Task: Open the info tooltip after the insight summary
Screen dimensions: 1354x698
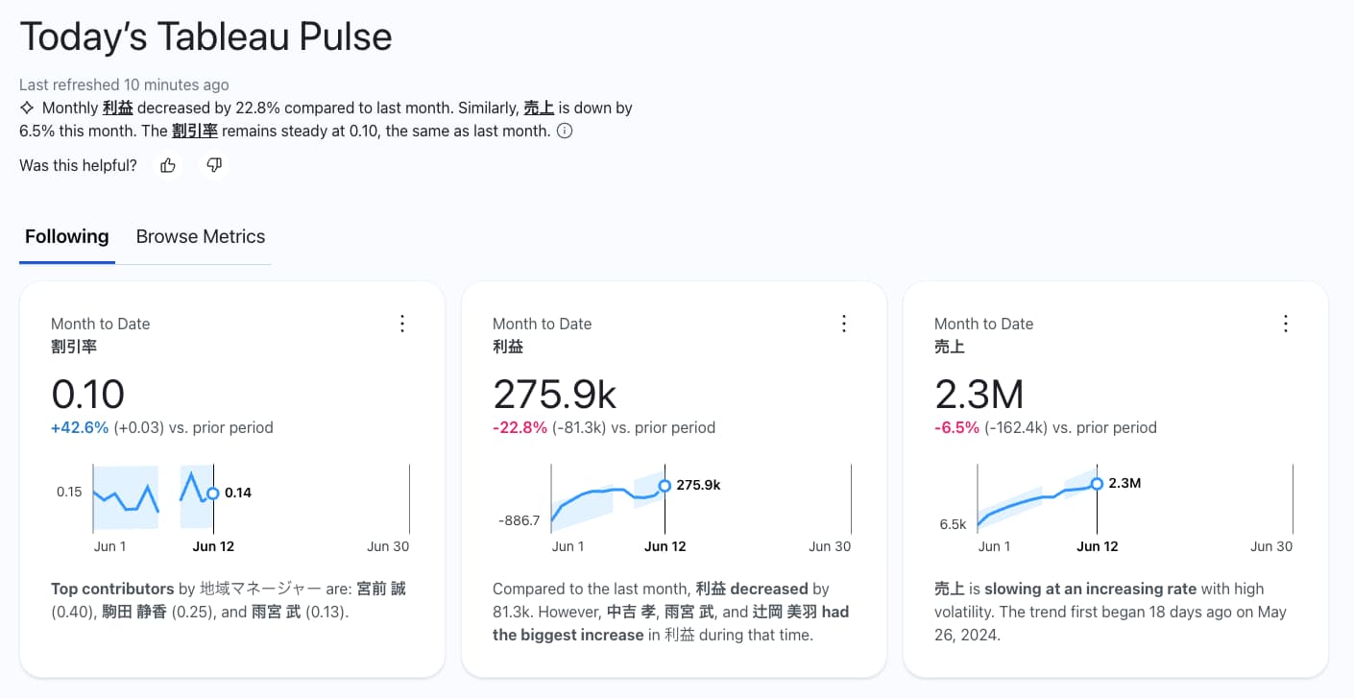Action: click(565, 131)
